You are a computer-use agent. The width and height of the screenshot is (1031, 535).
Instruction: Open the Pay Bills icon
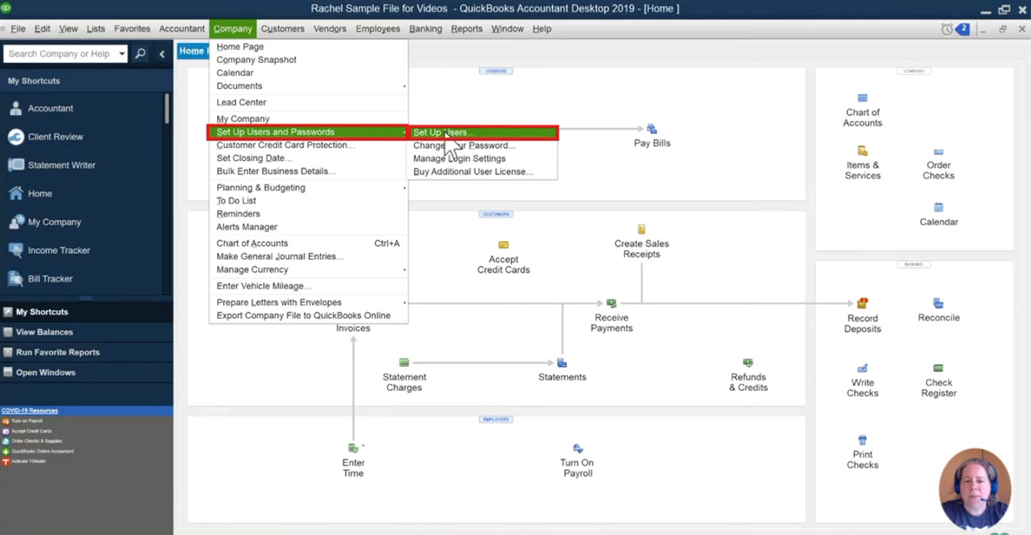pyautogui.click(x=651, y=130)
